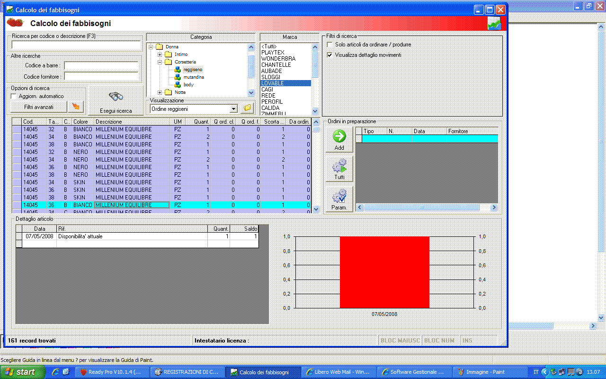This screenshot has width=606, height=379.
Task: Click the Tutti gears icon
Action: pyautogui.click(x=339, y=166)
